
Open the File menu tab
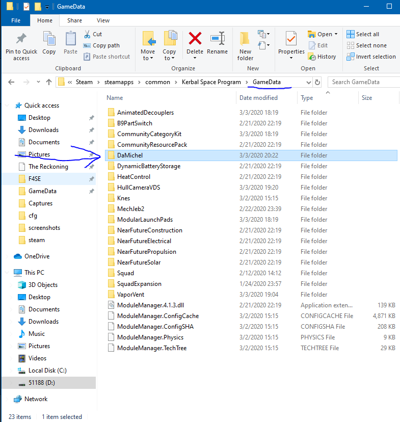click(16, 20)
